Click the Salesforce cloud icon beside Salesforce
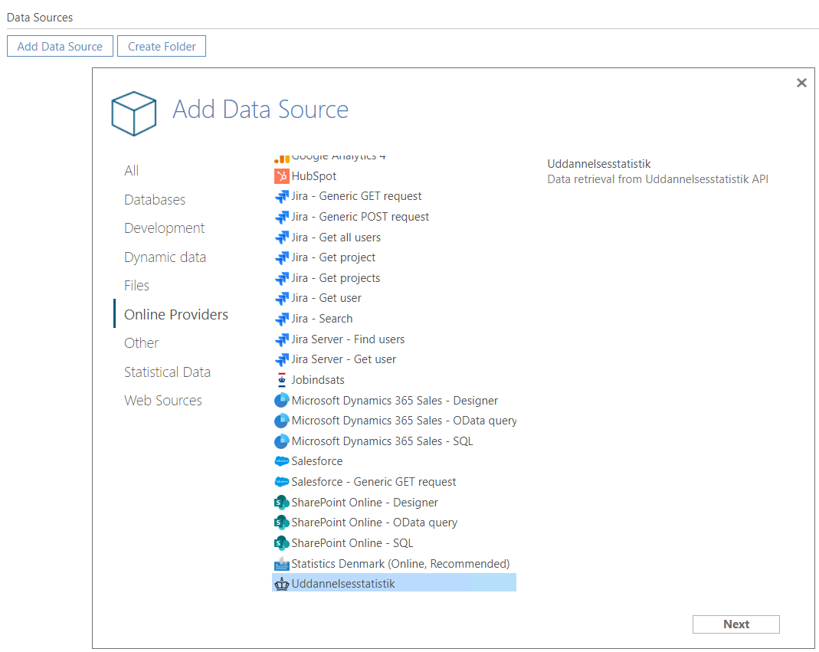 (281, 461)
